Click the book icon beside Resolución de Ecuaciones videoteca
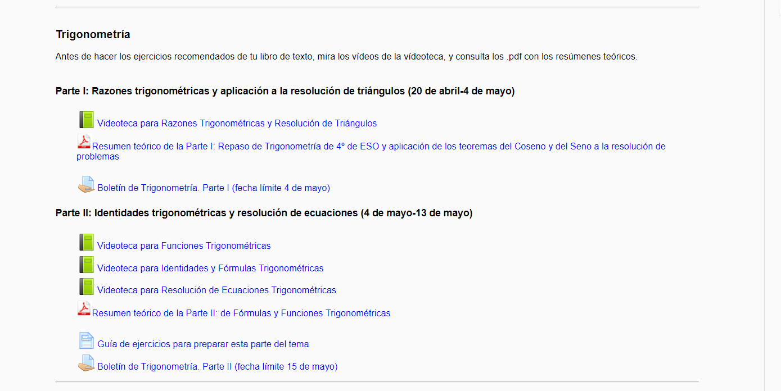781x391 pixels. (86, 287)
